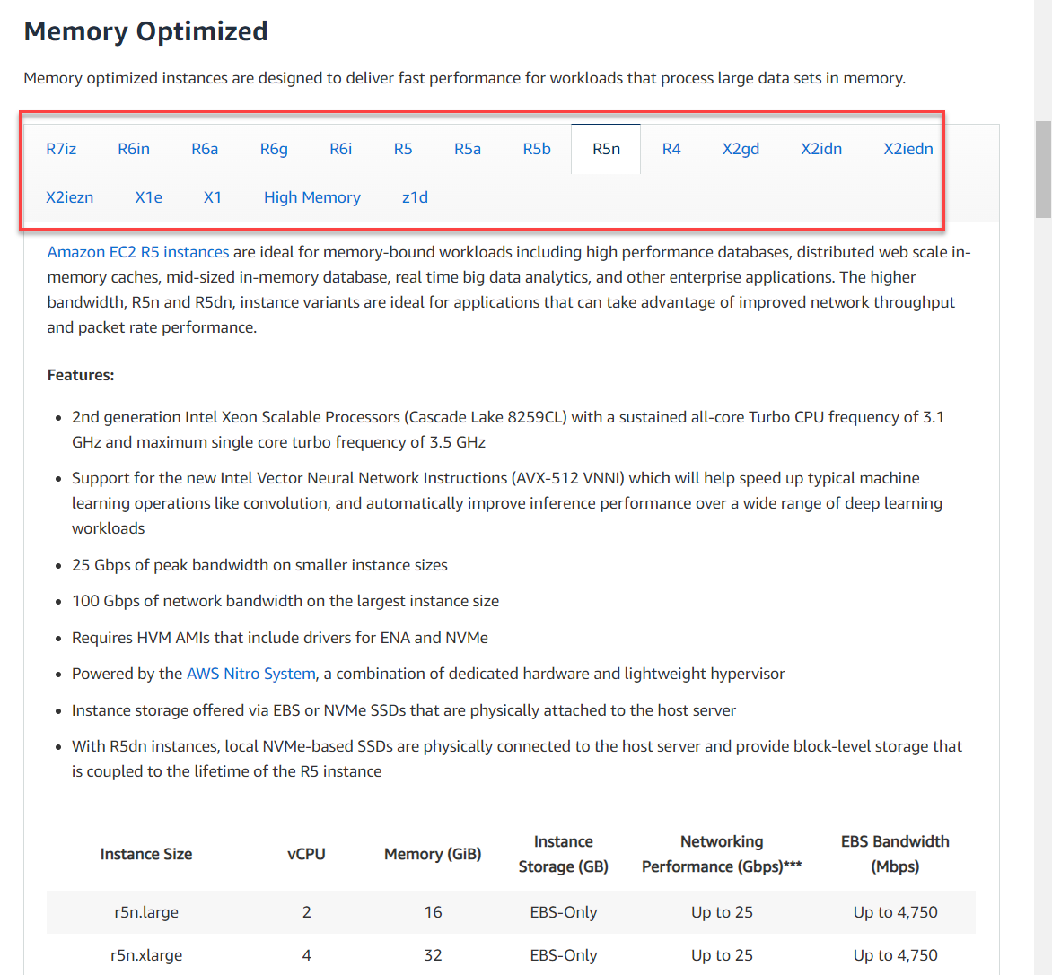1052x975 pixels.
Task: Click the r5n.large table cell
Action: pos(146,912)
